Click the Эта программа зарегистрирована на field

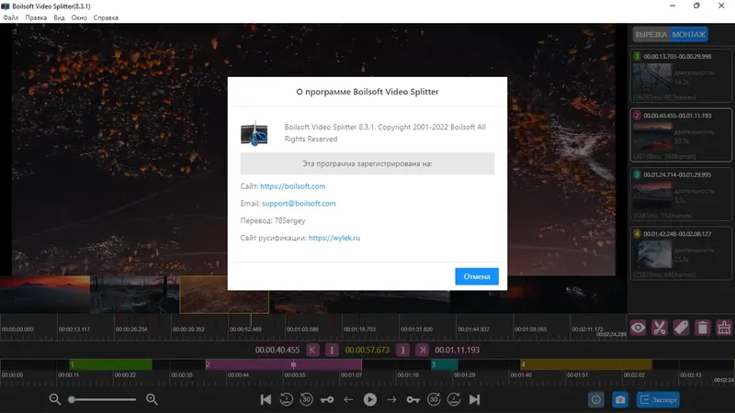click(367, 163)
